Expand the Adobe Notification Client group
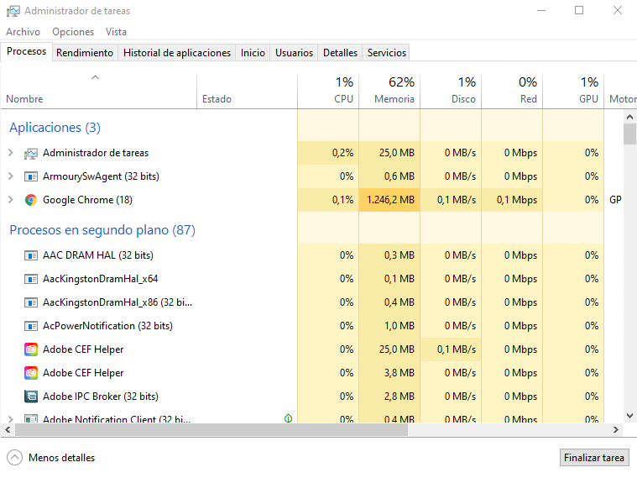The height and width of the screenshot is (478, 637). (11, 418)
